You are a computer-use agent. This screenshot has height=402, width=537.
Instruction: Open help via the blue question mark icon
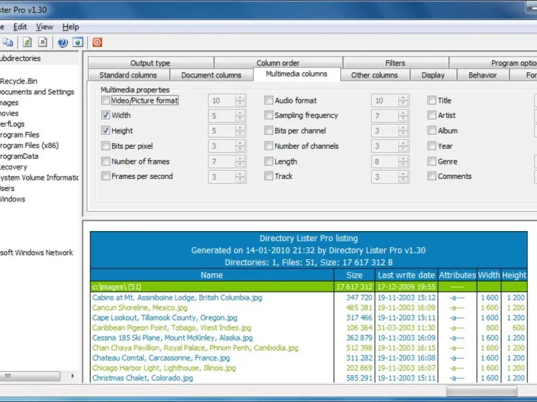point(62,42)
